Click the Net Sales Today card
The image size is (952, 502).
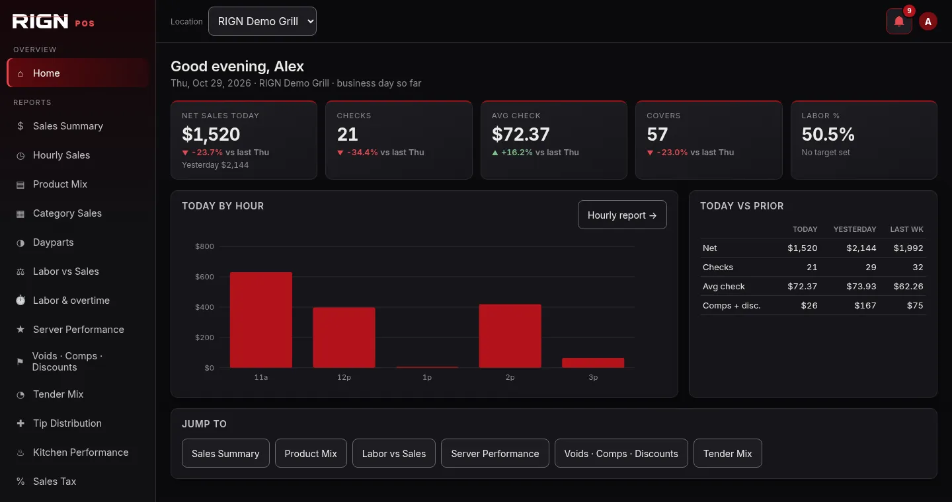(244, 140)
